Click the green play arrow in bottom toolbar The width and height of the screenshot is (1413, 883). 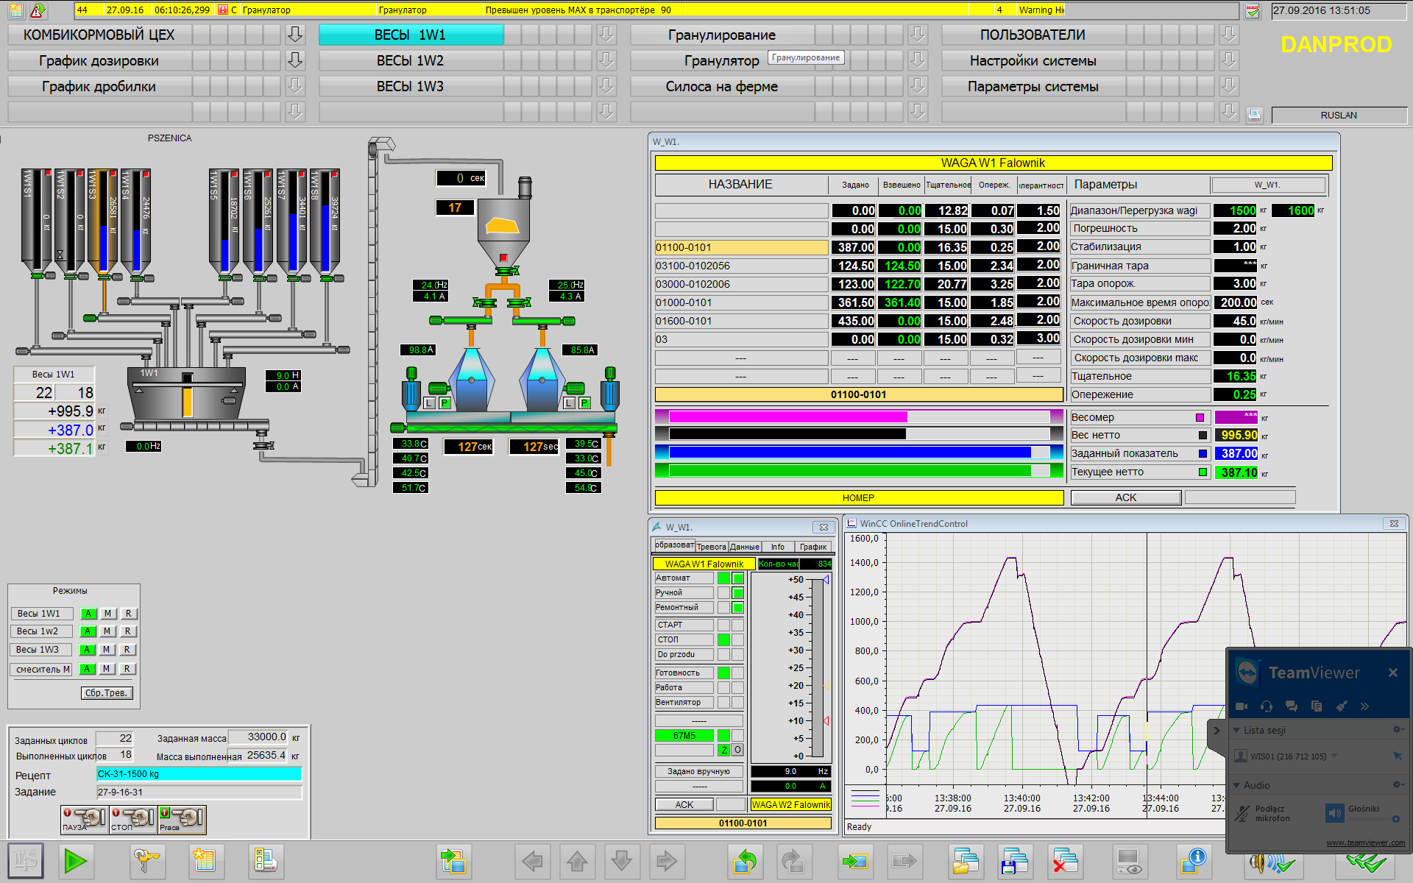click(x=75, y=860)
